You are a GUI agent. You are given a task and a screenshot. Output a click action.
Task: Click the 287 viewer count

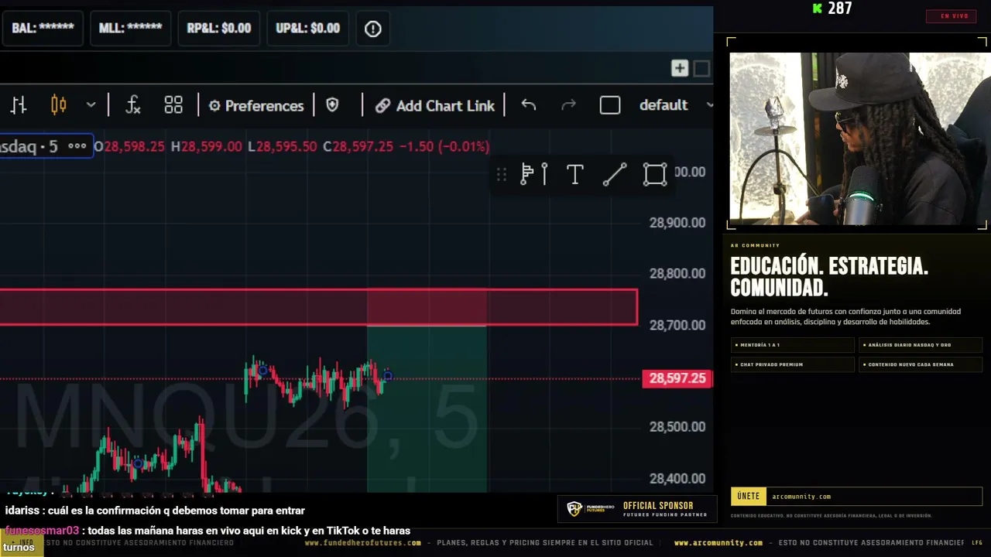pyautogui.click(x=839, y=9)
